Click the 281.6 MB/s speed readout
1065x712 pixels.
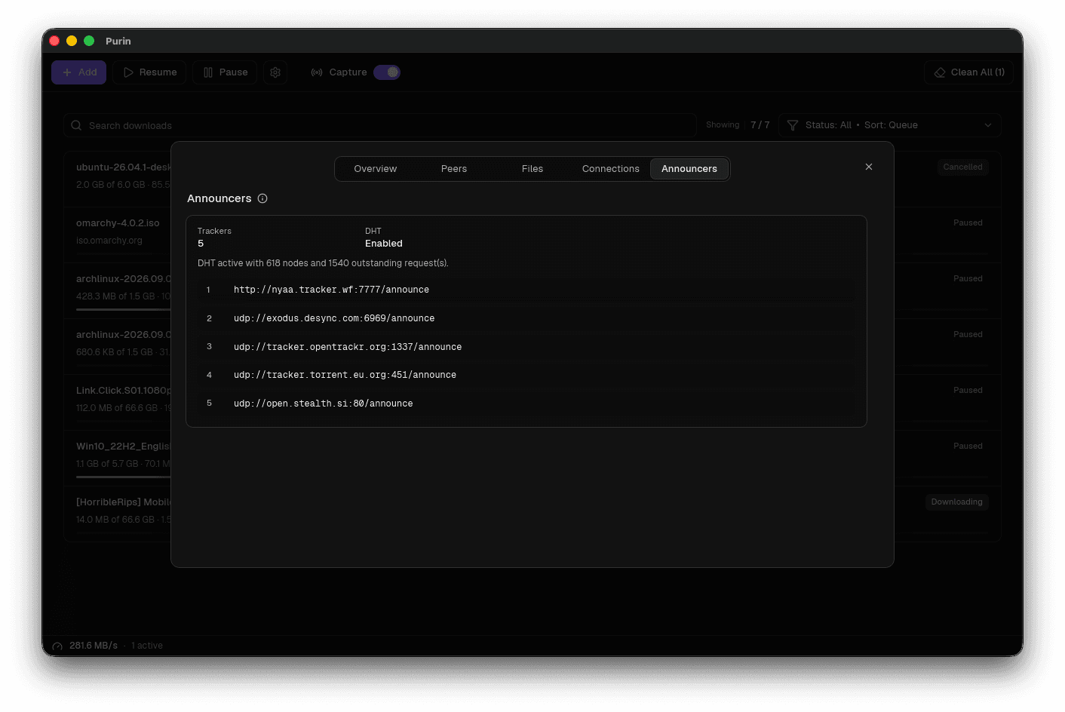coord(94,646)
